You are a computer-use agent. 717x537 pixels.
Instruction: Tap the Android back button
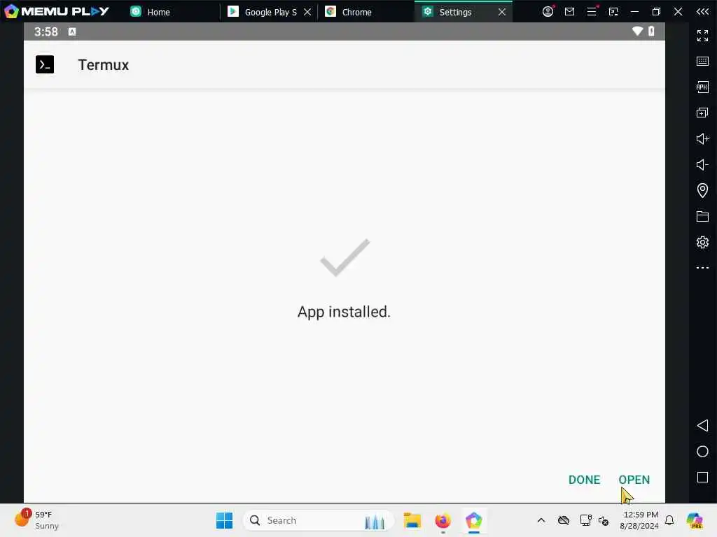click(702, 426)
